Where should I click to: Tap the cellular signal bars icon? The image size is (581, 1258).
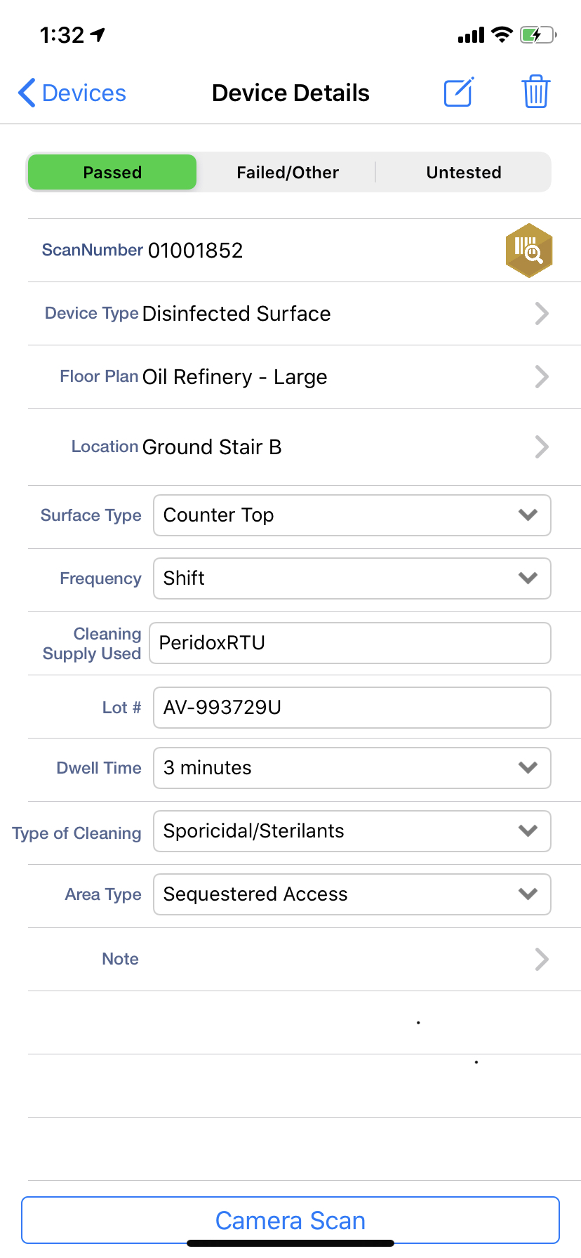click(x=471, y=35)
